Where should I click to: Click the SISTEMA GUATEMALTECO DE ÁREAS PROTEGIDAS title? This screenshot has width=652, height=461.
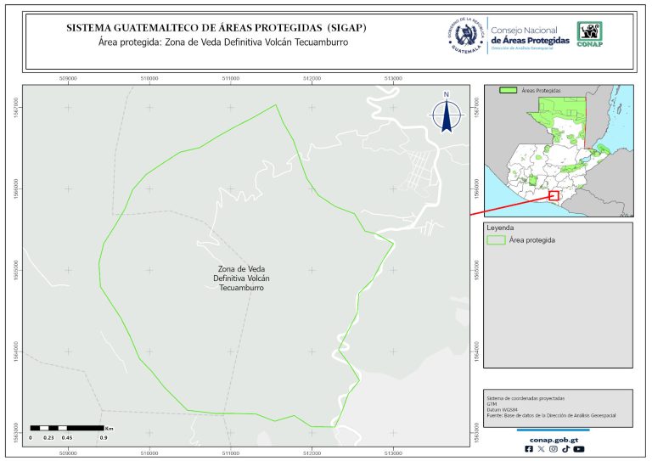click(216, 28)
